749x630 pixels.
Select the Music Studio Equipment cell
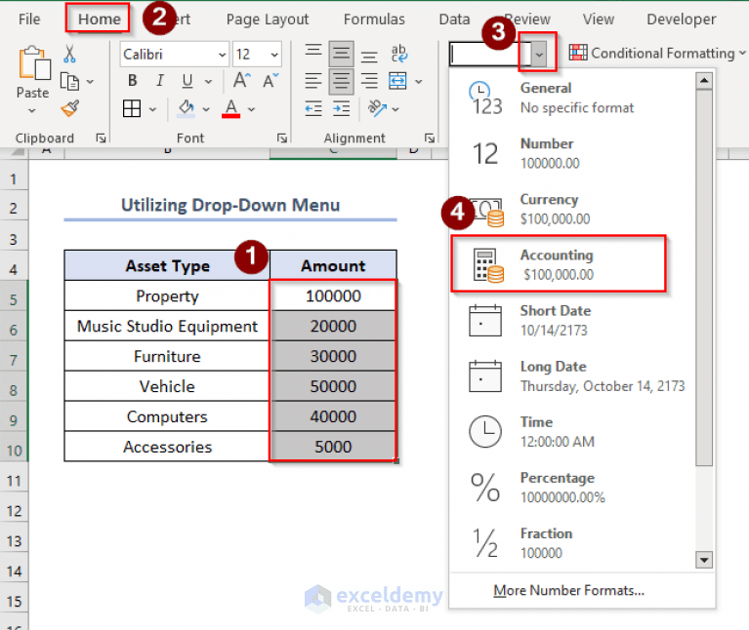167,326
